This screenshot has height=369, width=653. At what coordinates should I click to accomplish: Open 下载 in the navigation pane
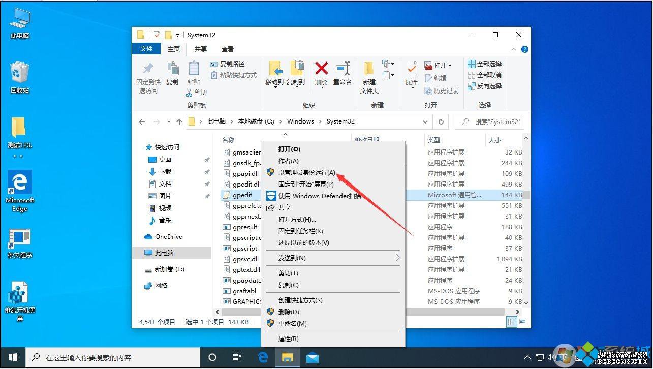(165, 172)
